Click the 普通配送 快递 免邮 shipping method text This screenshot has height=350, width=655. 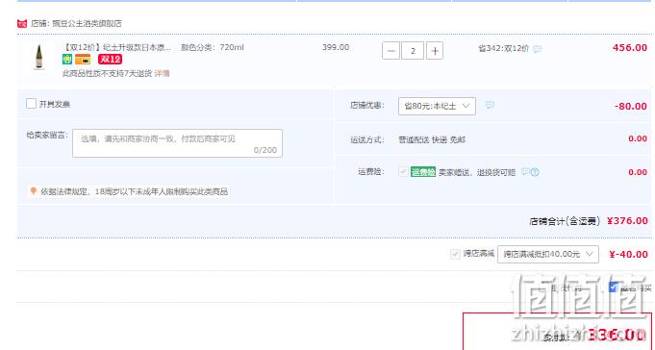[x=432, y=139]
